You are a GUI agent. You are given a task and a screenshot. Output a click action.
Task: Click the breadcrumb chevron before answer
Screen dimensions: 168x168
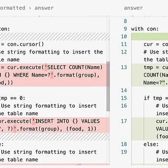30,8
